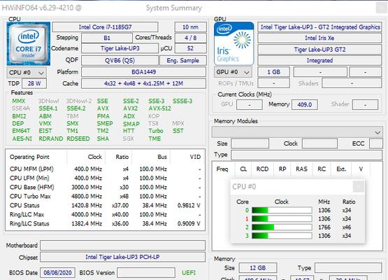Click the Core 3 clock bar

[x=282, y=236]
